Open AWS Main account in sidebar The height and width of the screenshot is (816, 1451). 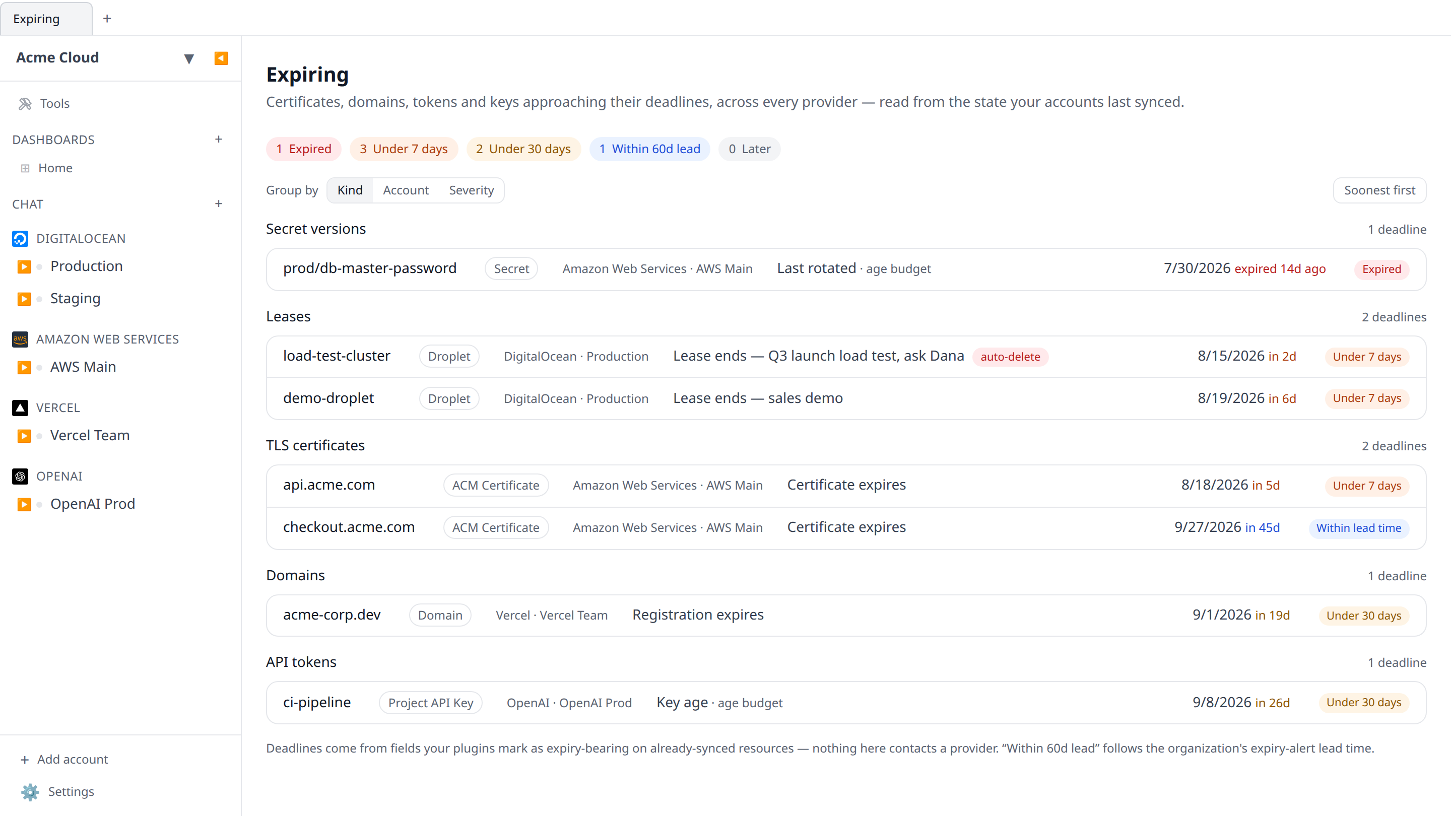[83, 367]
